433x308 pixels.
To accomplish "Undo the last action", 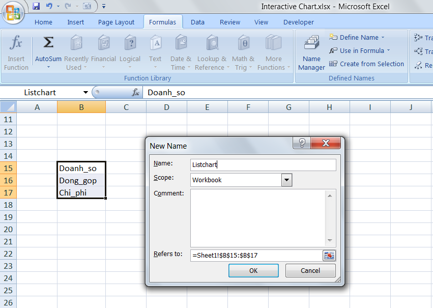I will 49,6.
